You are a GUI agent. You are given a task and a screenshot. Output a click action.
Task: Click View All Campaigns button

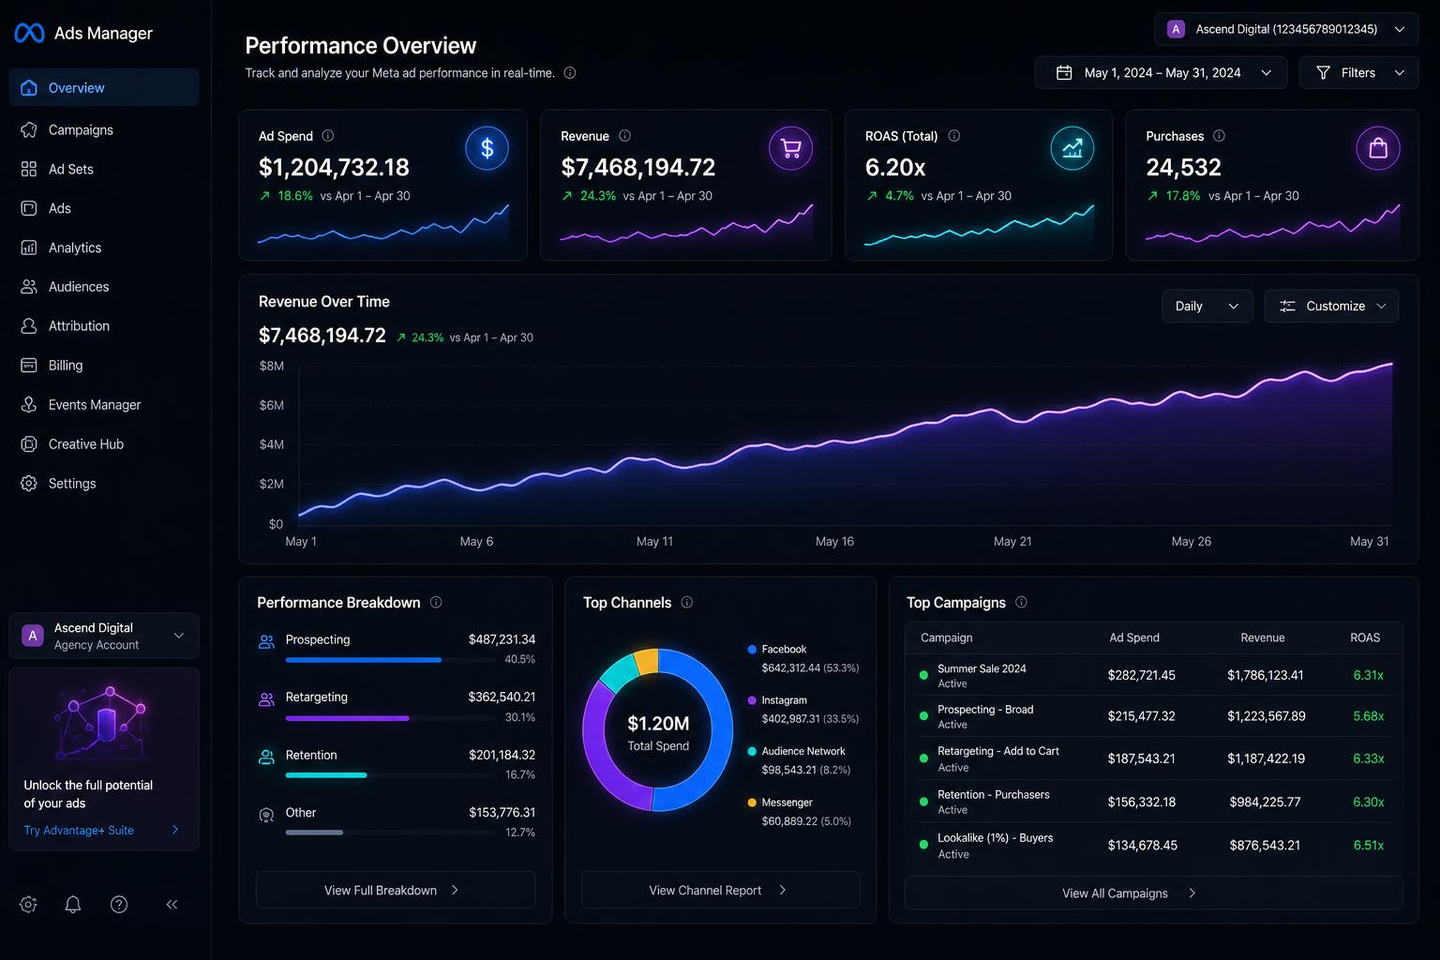coord(1154,892)
